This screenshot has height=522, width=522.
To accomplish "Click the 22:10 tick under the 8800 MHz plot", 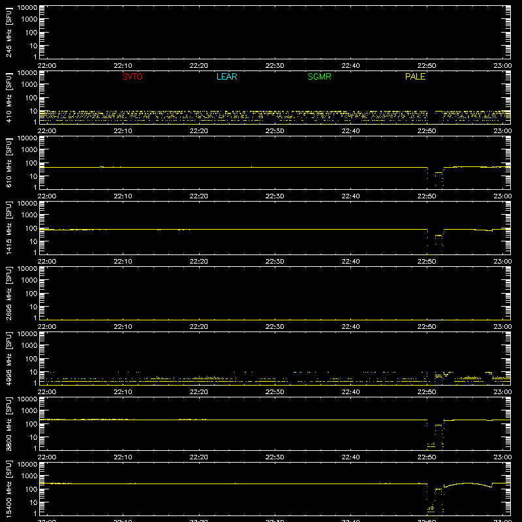I will [x=123, y=457].
